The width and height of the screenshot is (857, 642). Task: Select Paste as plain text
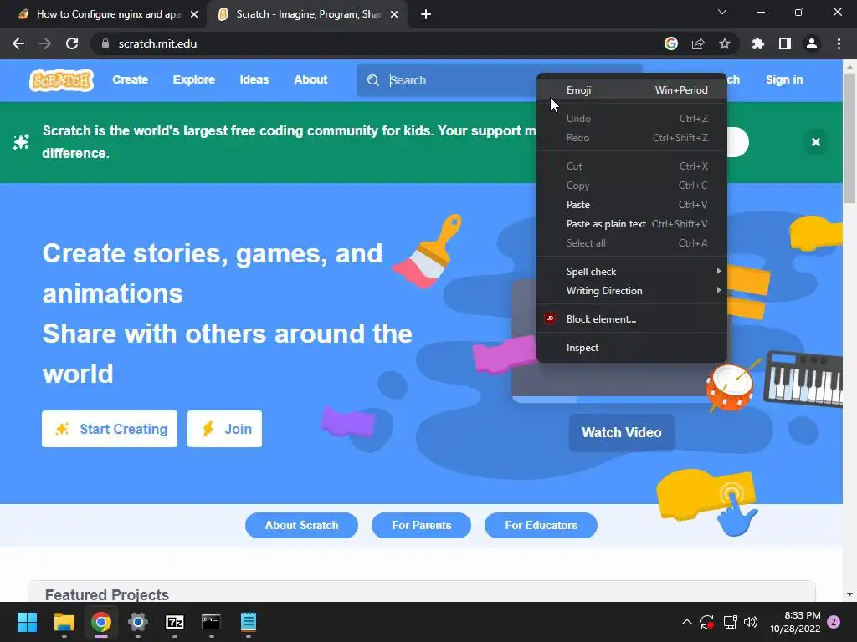(632, 224)
